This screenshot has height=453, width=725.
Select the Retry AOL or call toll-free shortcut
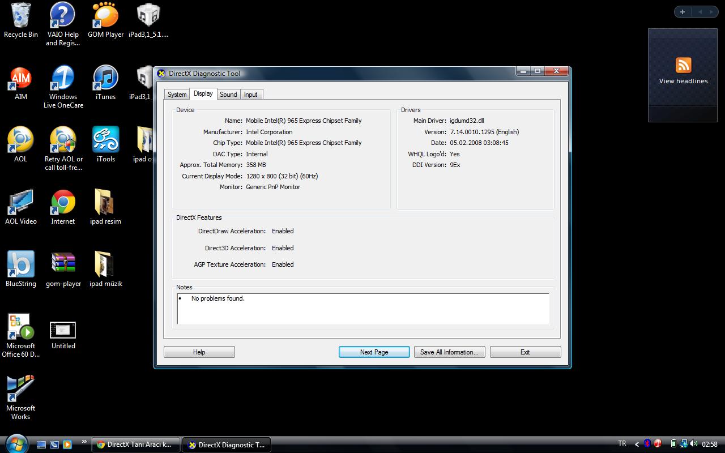pyautogui.click(x=63, y=148)
